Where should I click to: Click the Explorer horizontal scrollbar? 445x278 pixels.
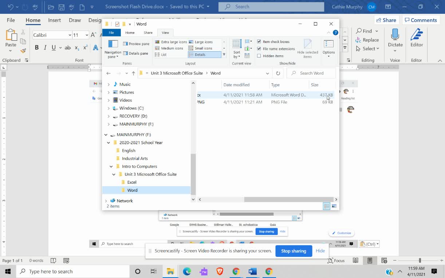point(289,199)
